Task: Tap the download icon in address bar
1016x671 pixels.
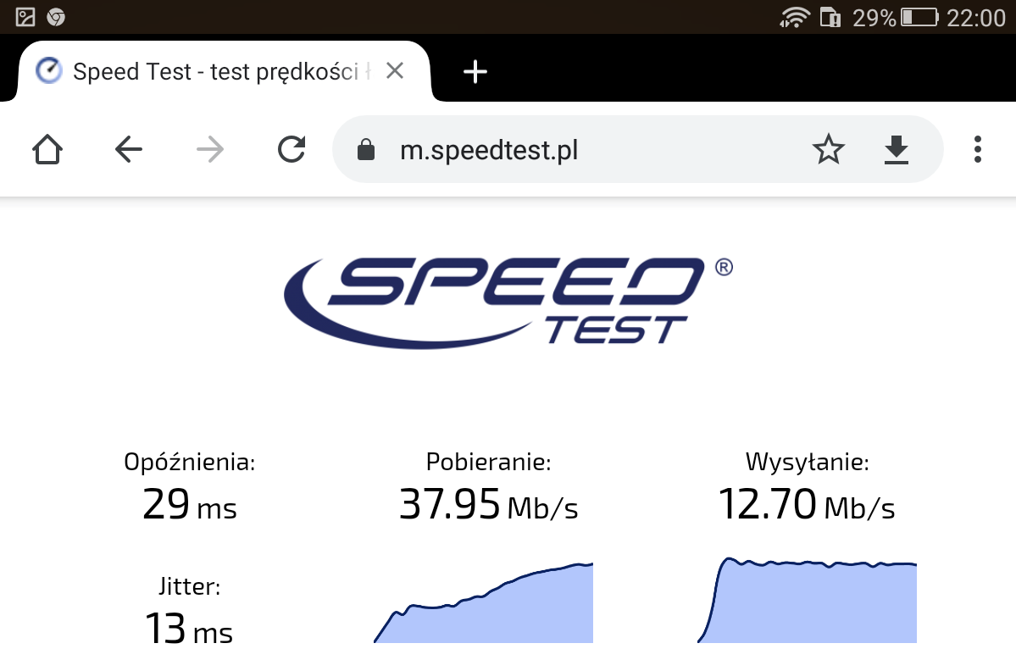Action: [x=897, y=150]
